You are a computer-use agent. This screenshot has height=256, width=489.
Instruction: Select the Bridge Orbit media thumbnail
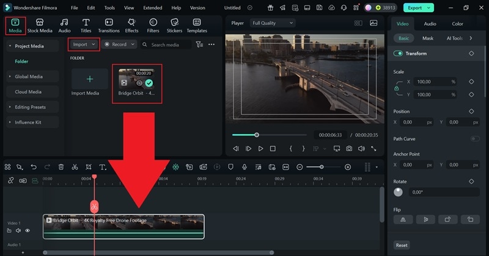pos(136,78)
